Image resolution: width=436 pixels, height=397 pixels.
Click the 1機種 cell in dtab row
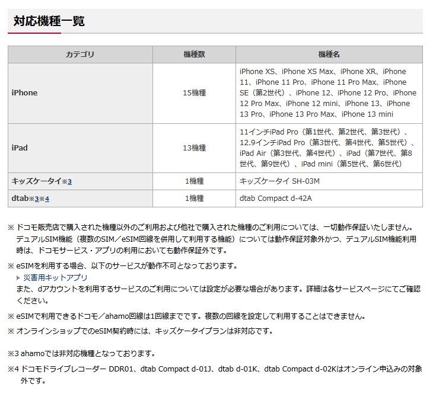pos(194,198)
